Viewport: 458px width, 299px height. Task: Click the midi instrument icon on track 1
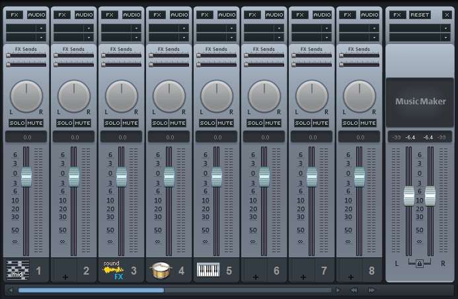18,270
